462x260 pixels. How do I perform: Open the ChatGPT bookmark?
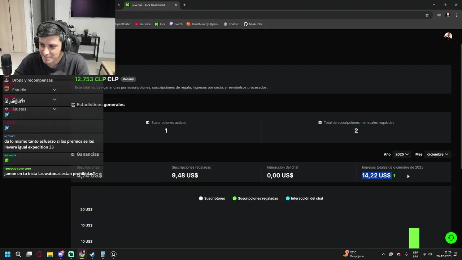[x=231, y=24]
